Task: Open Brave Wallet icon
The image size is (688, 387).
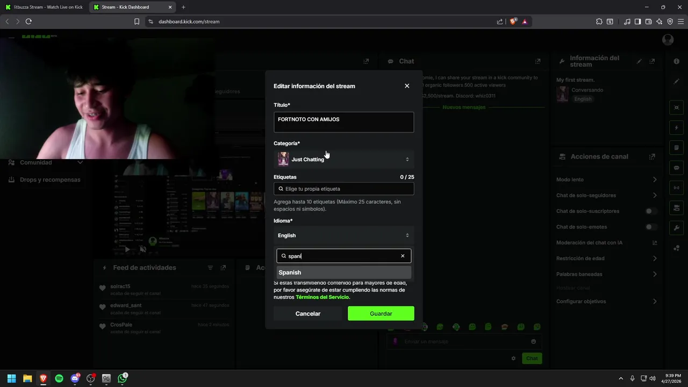Action: click(x=648, y=21)
